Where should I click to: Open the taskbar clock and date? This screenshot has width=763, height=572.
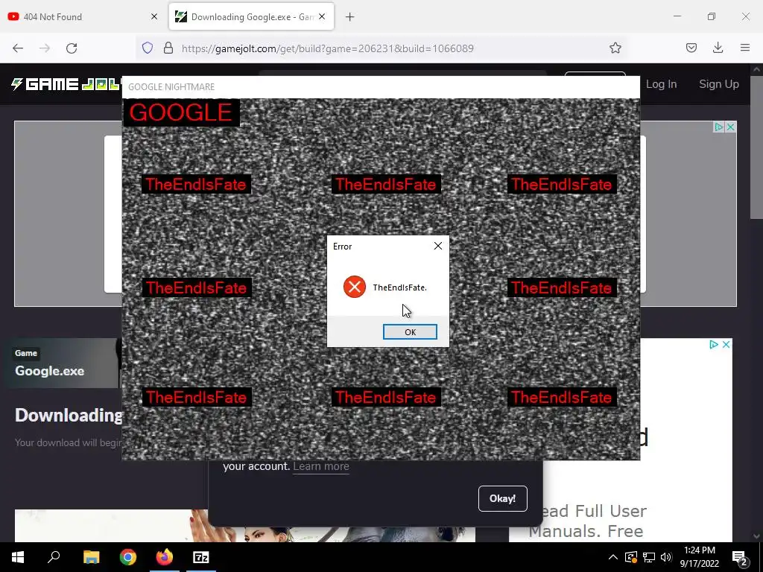pos(699,557)
